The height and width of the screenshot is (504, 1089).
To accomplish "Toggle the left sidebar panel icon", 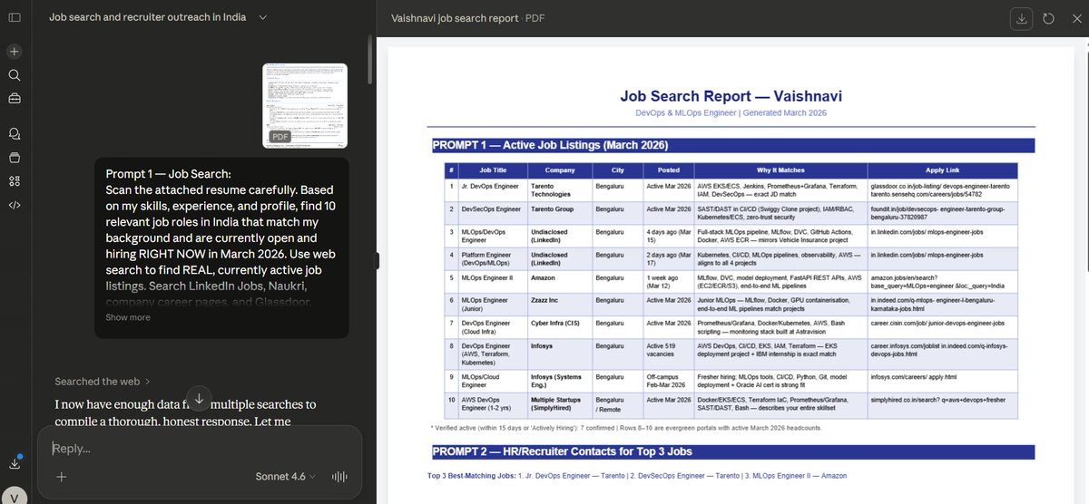I will pyautogui.click(x=14, y=18).
